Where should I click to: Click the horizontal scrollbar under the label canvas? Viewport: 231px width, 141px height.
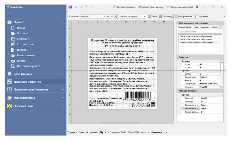pos(120,123)
